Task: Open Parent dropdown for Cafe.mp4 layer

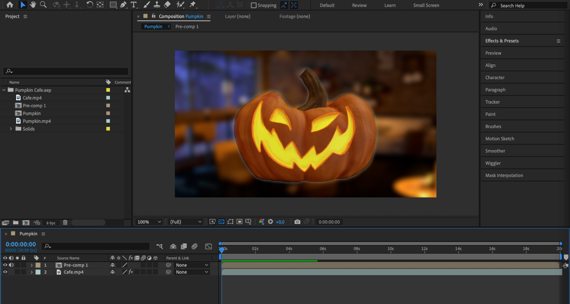Action: coord(192,272)
